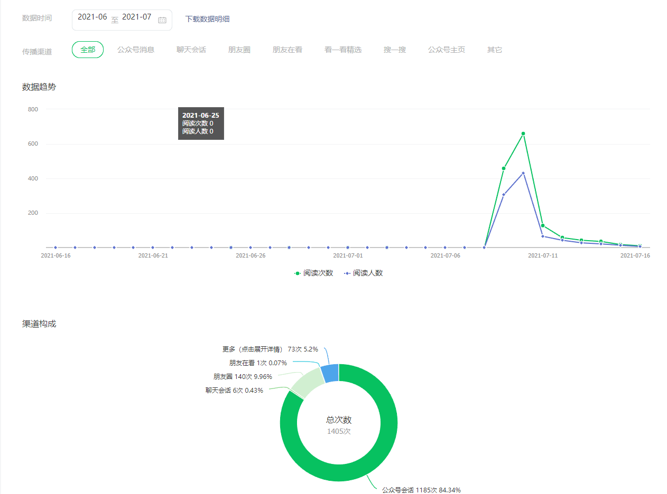The height and width of the screenshot is (494, 667).
Task: Select 其它 channel filter
Action: pyautogui.click(x=495, y=50)
